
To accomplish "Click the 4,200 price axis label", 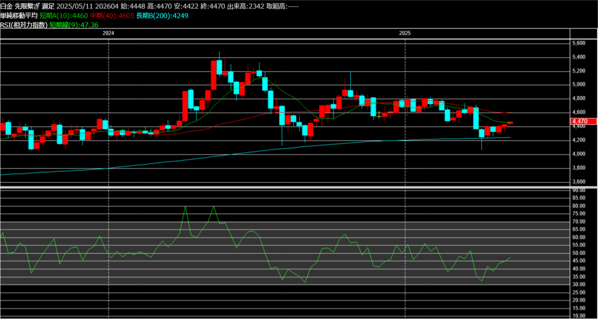I will (x=579, y=140).
